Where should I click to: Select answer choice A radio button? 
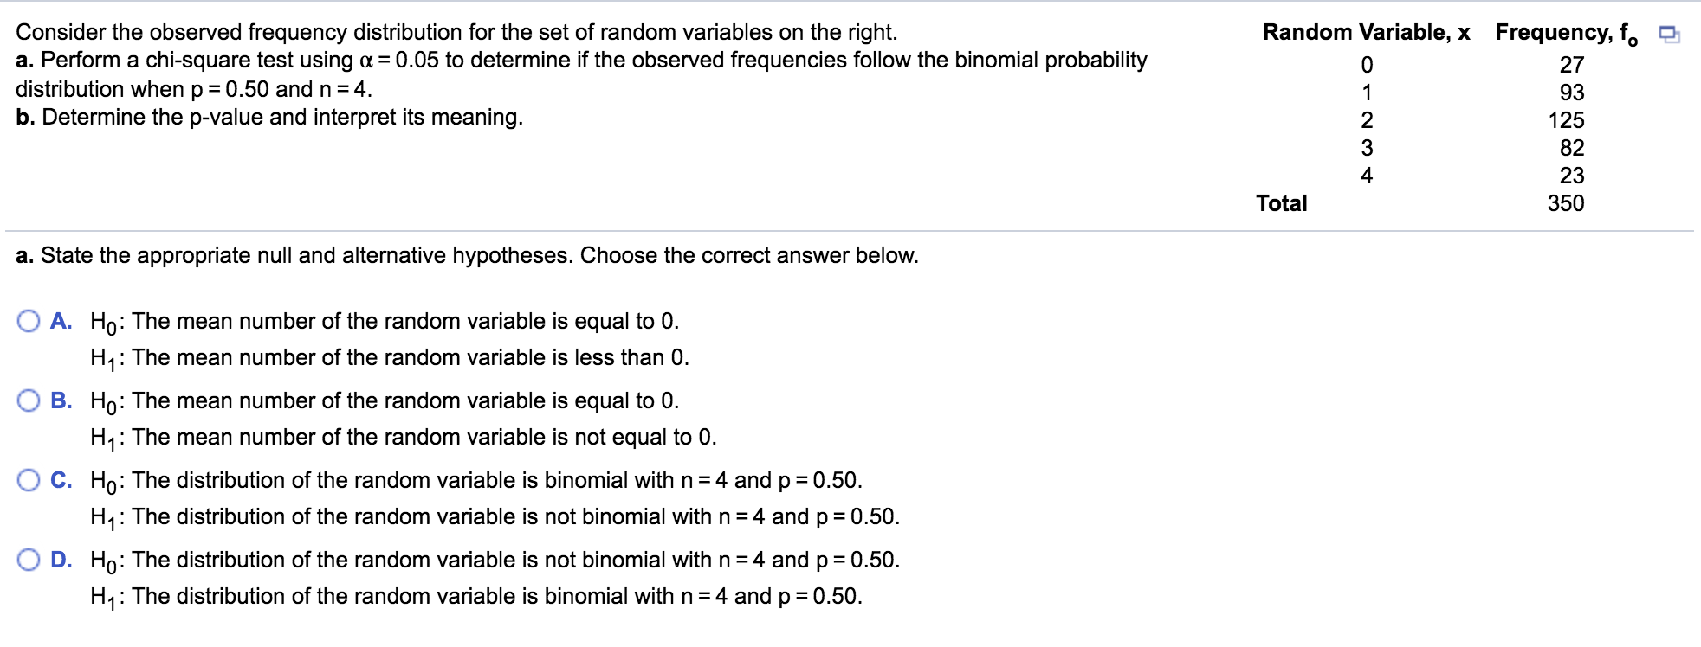(29, 320)
